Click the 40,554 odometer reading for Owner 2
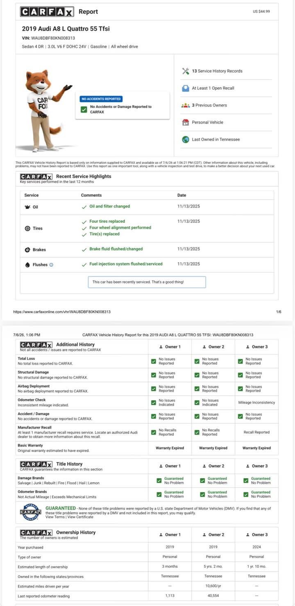295x606 pixels. coord(213,596)
